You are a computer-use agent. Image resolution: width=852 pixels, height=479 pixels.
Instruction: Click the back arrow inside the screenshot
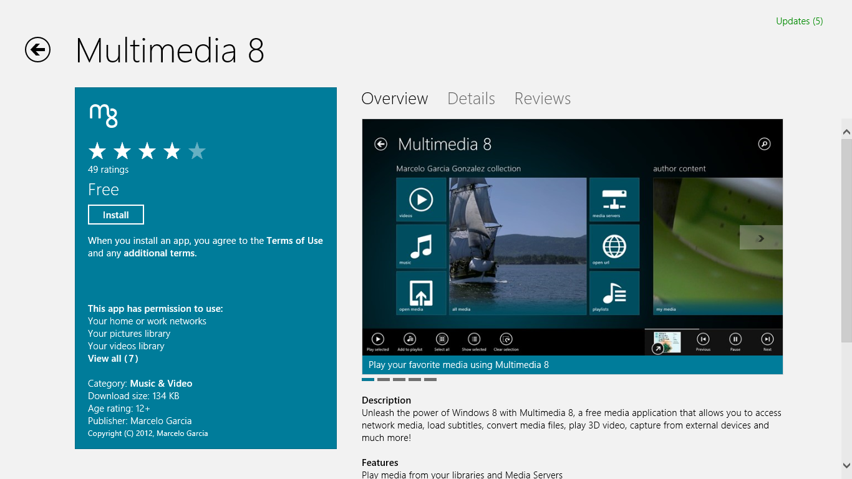coord(380,144)
